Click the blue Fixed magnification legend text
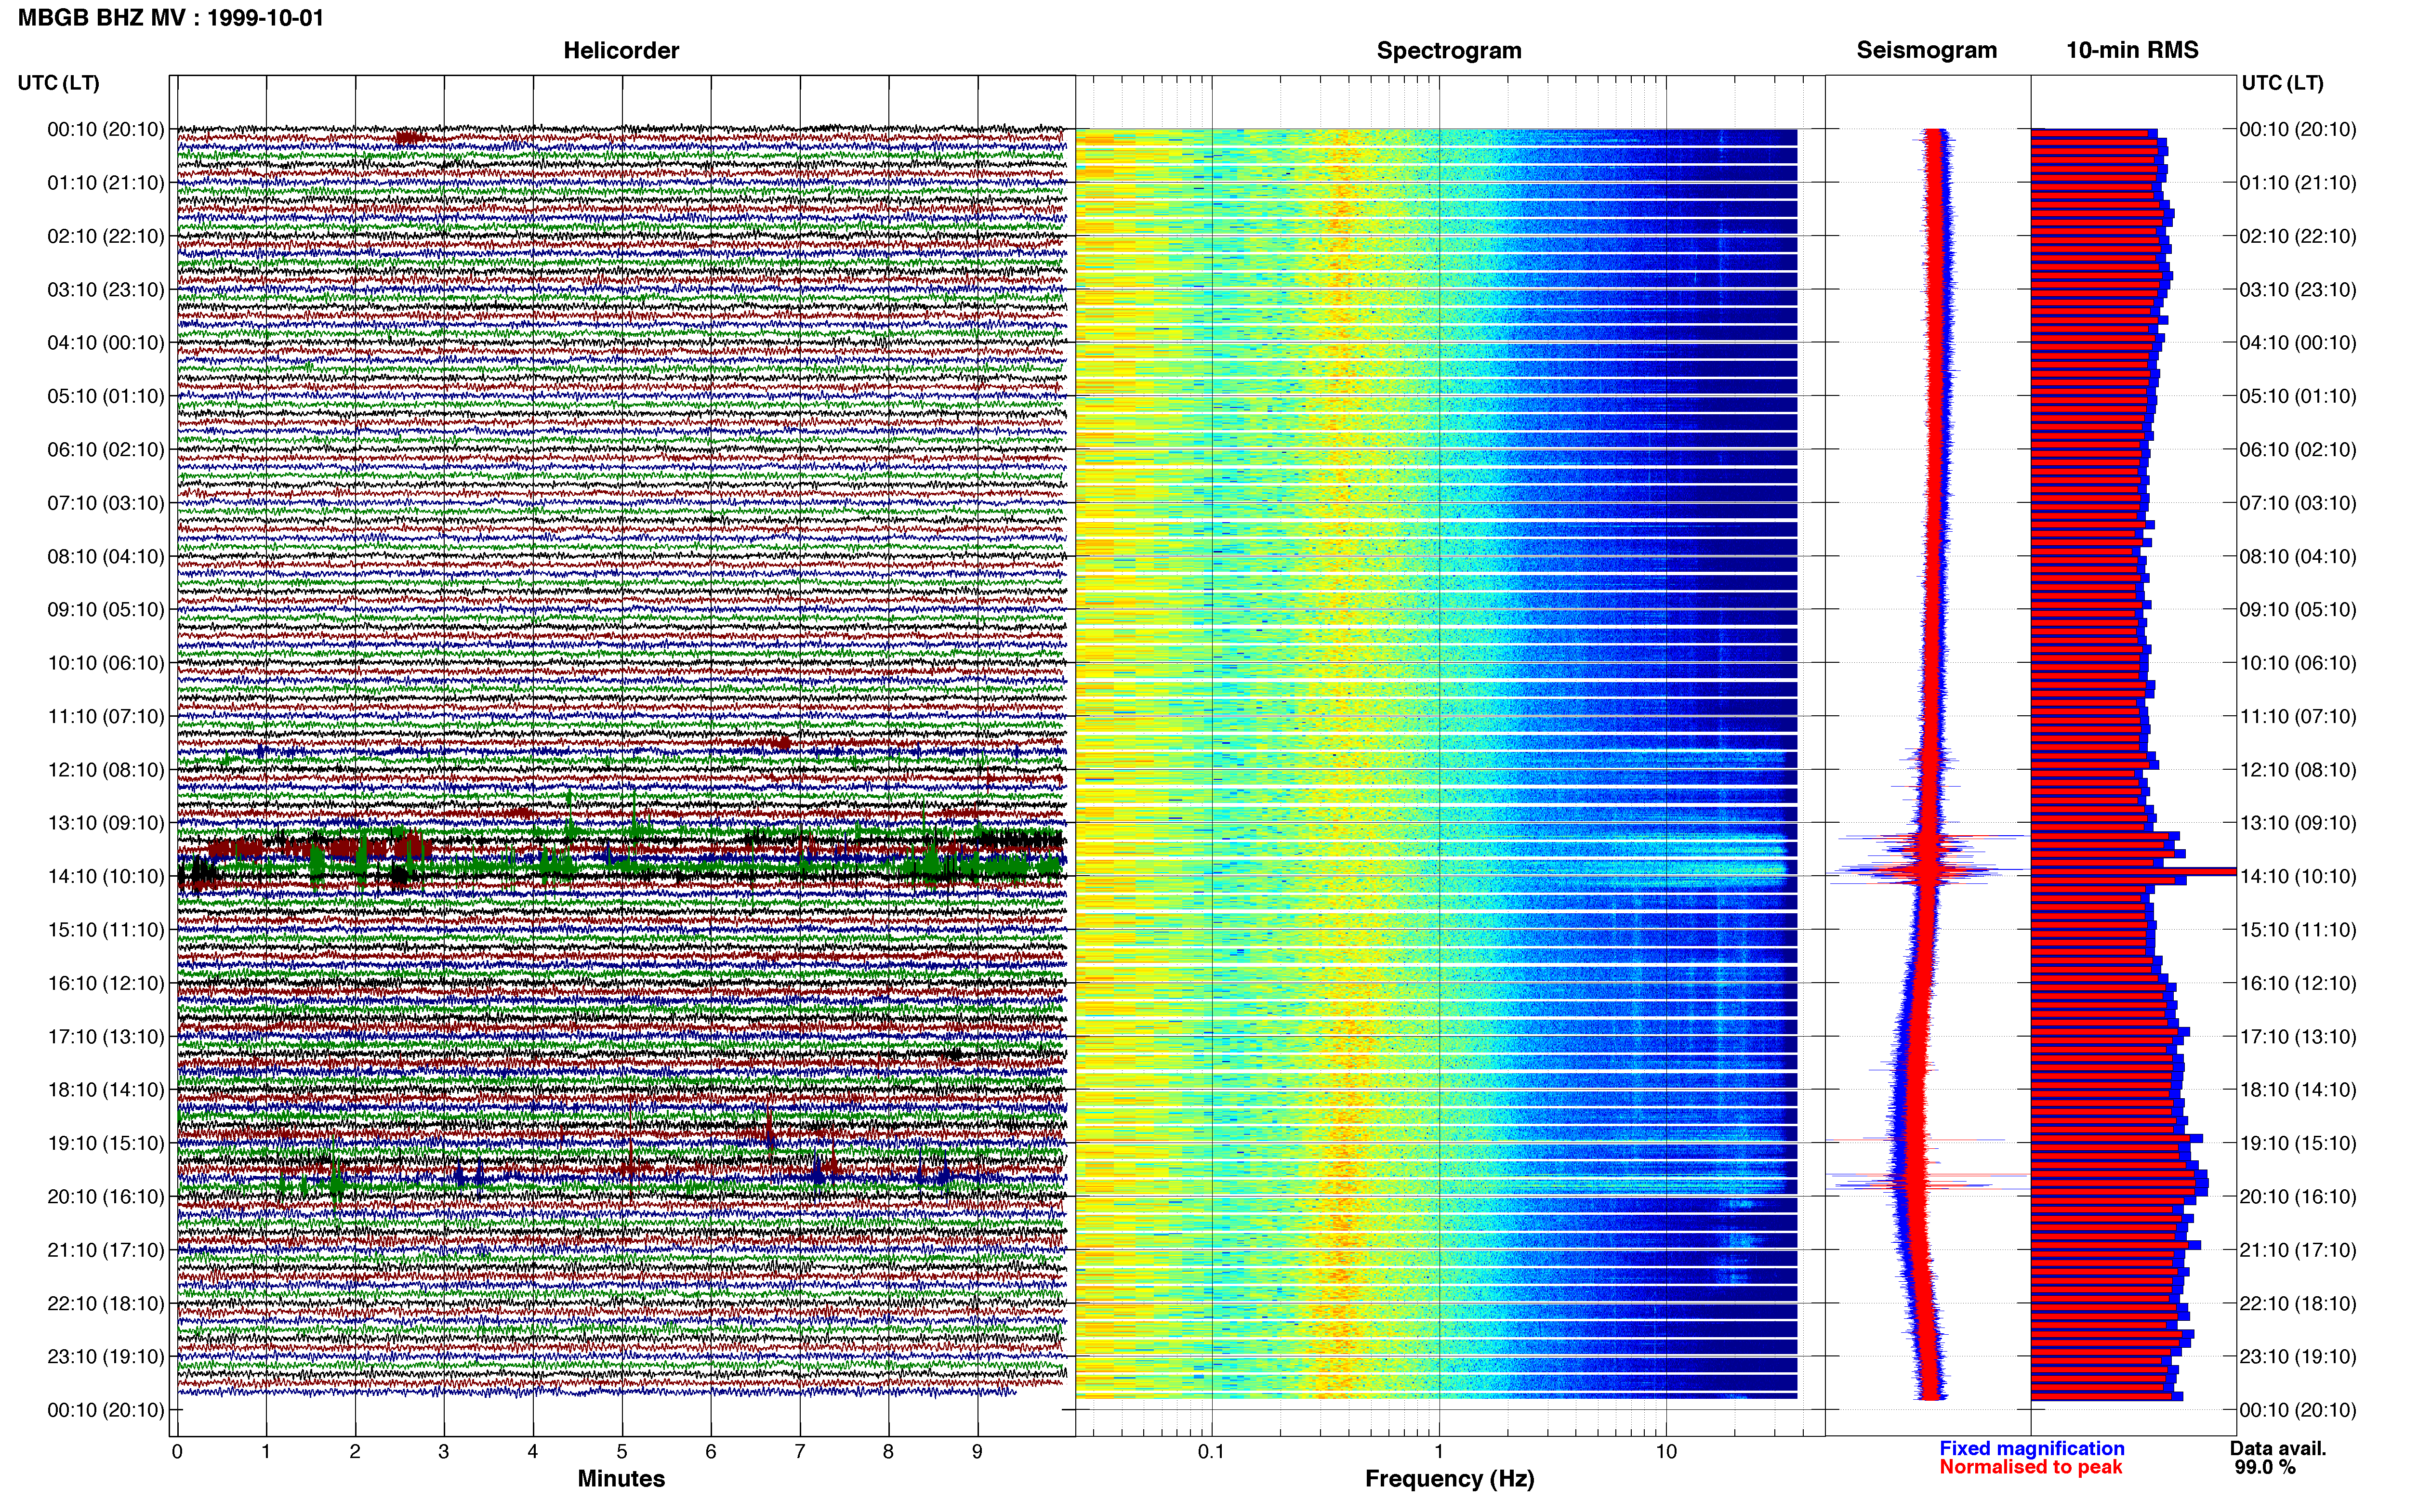This screenshot has width=2418, height=1512. pyautogui.click(x=2032, y=1449)
